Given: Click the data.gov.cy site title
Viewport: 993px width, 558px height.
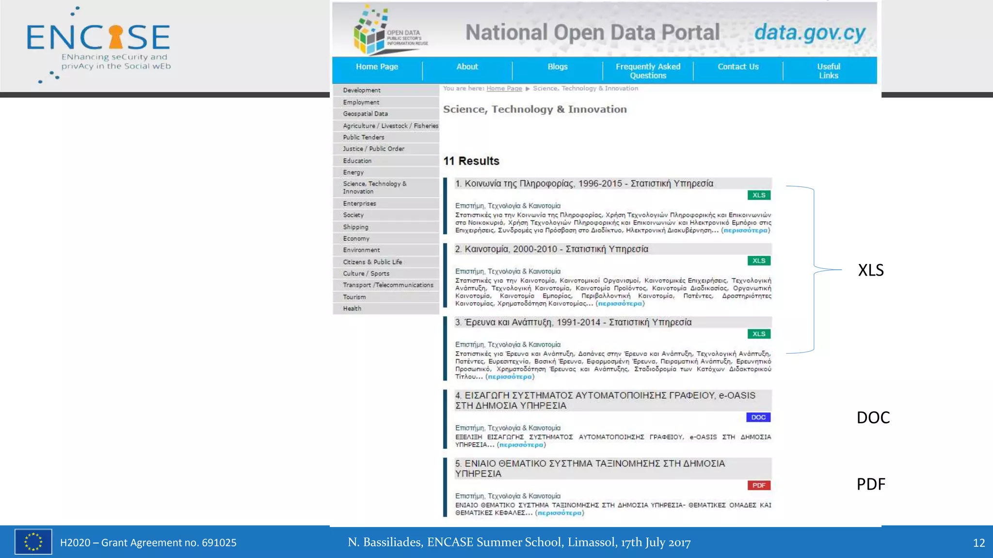Looking at the screenshot, I should [x=809, y=33].
